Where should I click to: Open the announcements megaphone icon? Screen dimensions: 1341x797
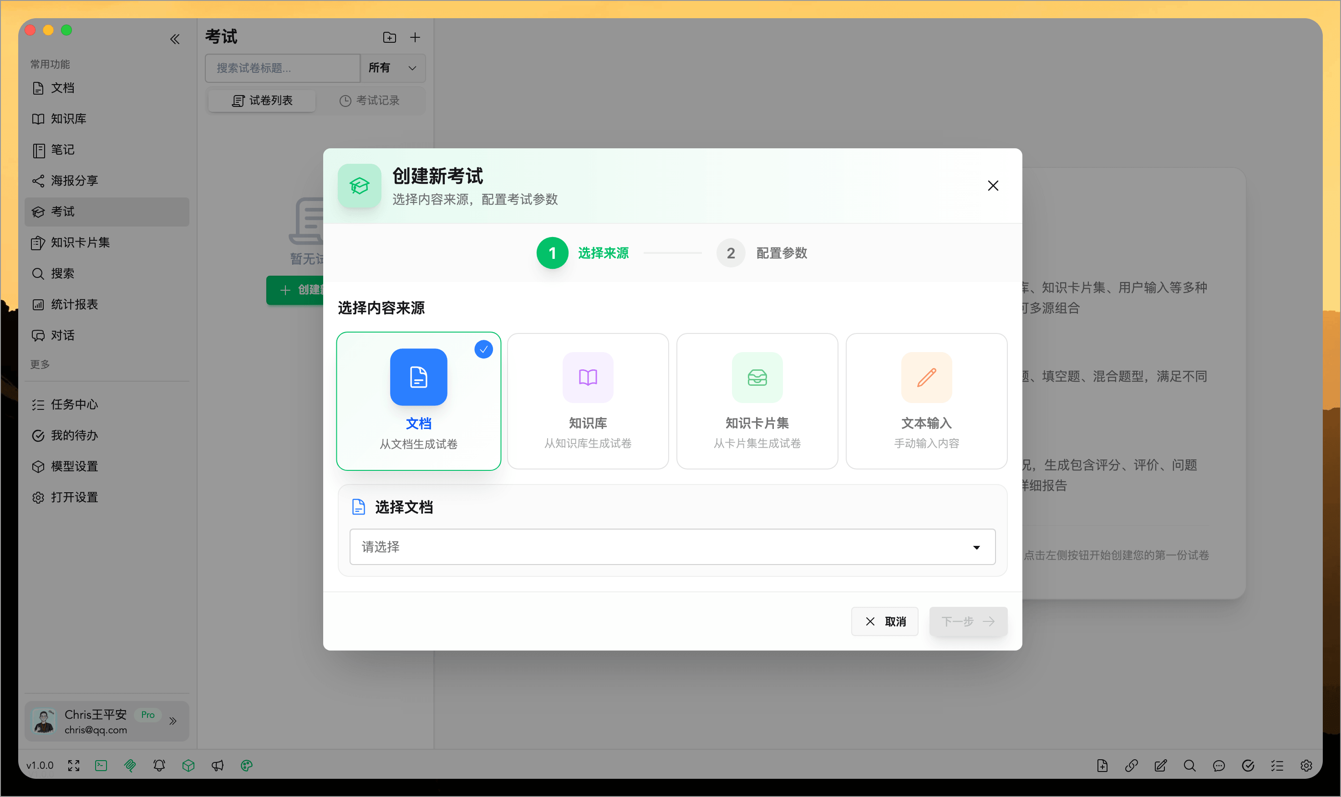coord(218,765)
